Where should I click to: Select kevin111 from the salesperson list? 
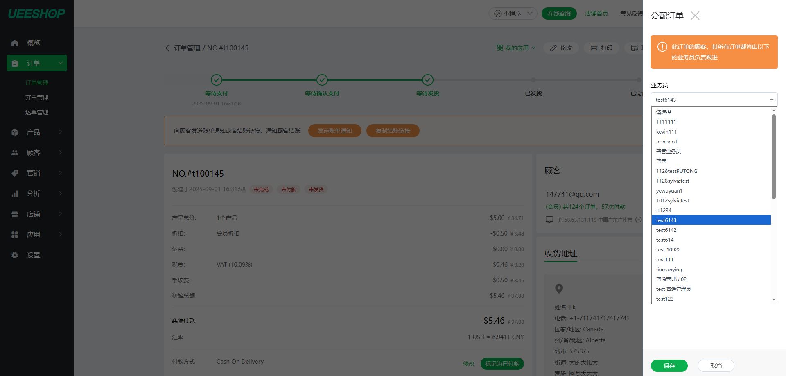[x=666, y=132]
